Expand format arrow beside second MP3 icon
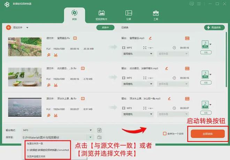This screenshot has width=230, height=160. pos(210,74)
